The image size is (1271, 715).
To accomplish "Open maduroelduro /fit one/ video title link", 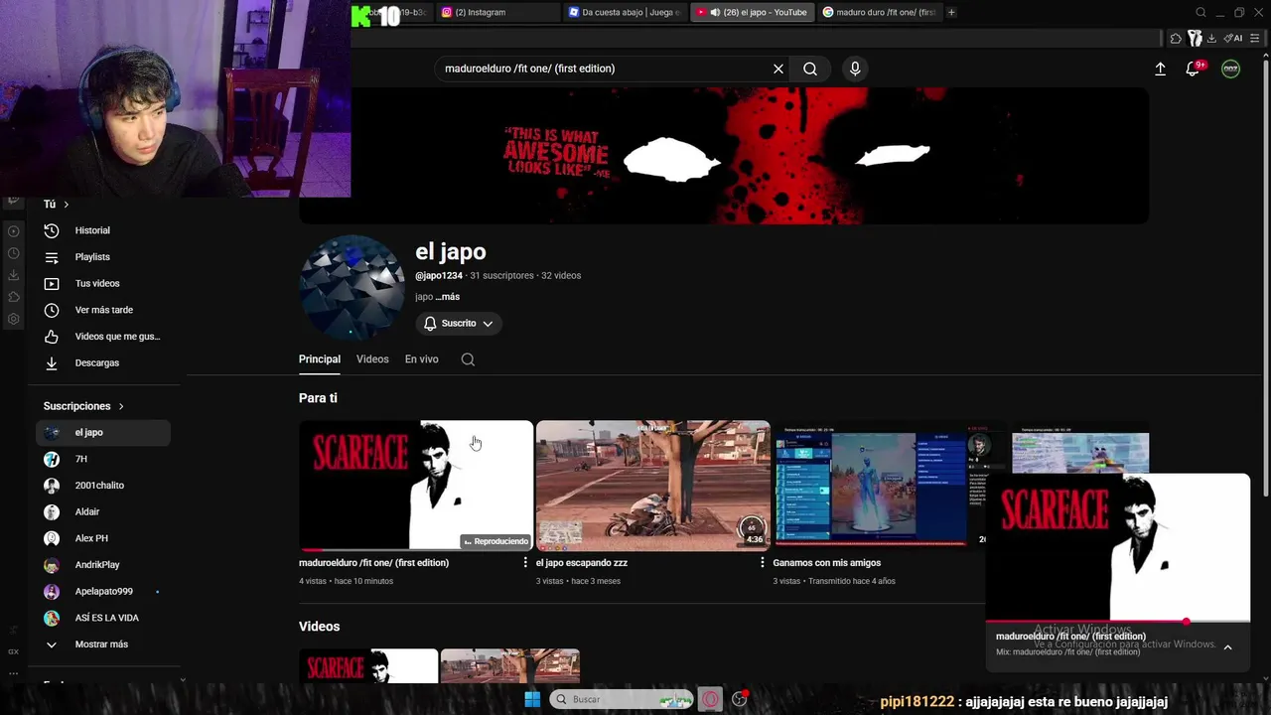I will pos(373,563).
